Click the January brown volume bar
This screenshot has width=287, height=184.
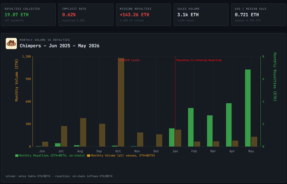[178, 138]
